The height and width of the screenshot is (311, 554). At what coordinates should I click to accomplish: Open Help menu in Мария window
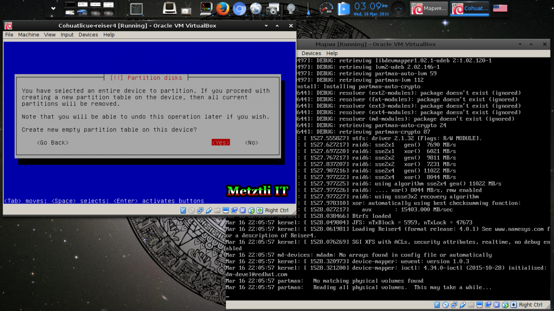pos(332,53)
